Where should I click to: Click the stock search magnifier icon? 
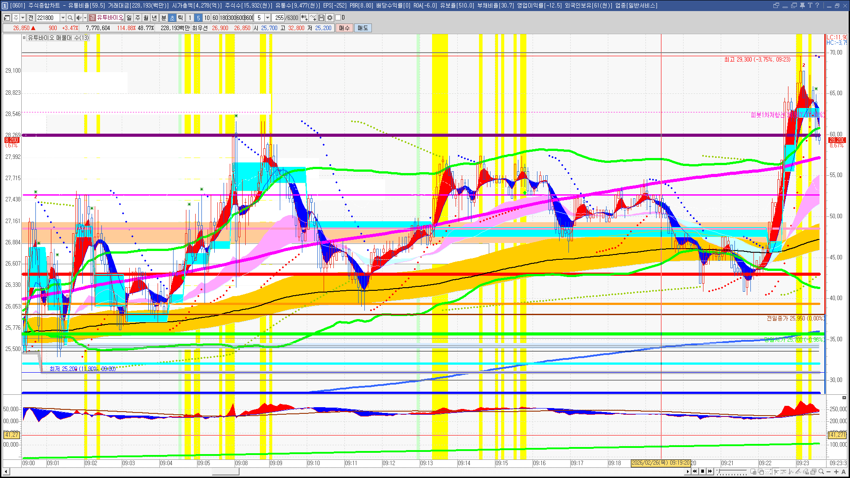click(x=70, y=18)
